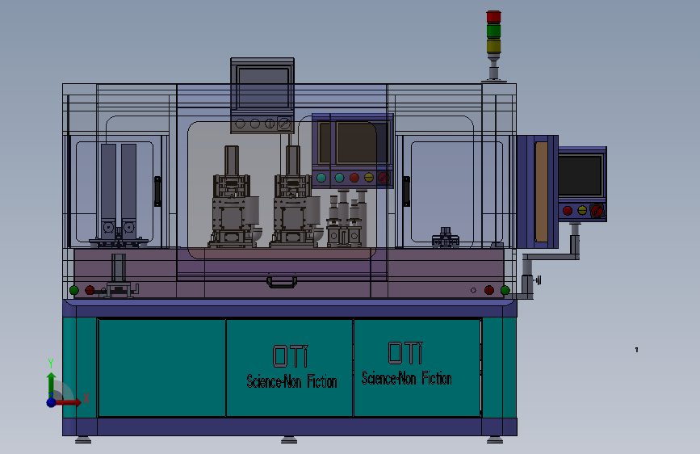Click 'Science-Non Fiction' on right cabinet door

[407, 379]
